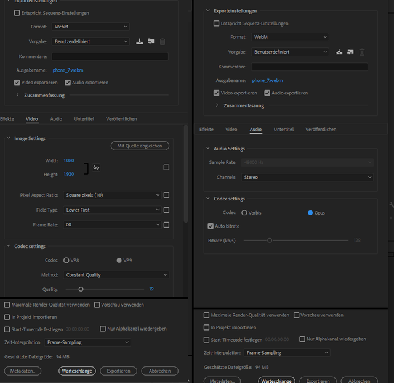Delete preset trash icon in left panel
The height and width of the screenshot is (383, 394).
pos(163,41)
